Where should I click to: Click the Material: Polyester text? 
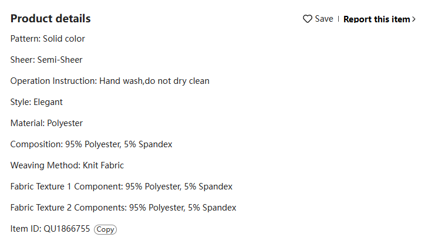[46, 123]
